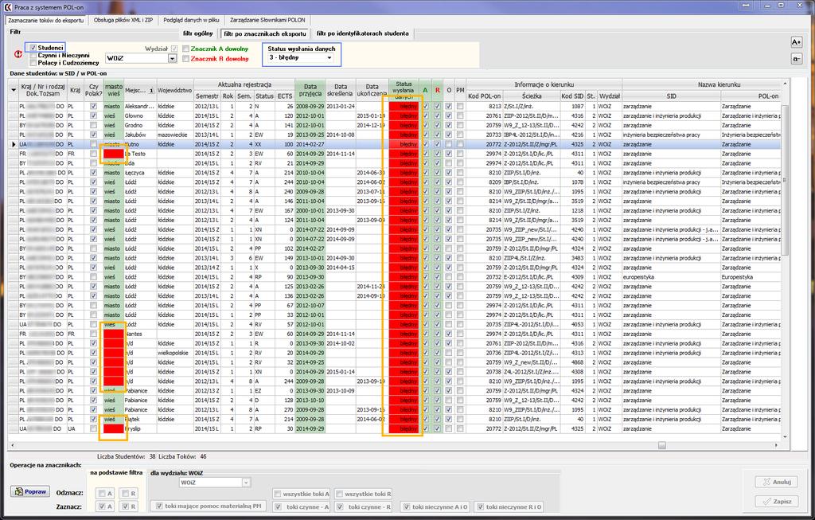Click the Miejsc... column header
Screen dimensions: 815x520
140,90
